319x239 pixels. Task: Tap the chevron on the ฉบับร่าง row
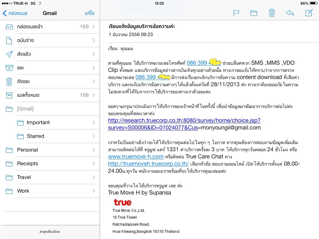tap(93, 40)
